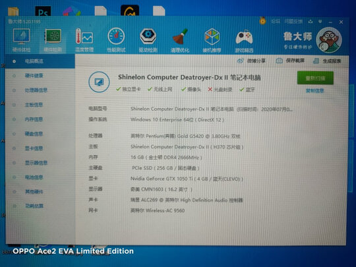
Task: Open the Photoshop desktop shortcut
Action: (x=43, y=11)
